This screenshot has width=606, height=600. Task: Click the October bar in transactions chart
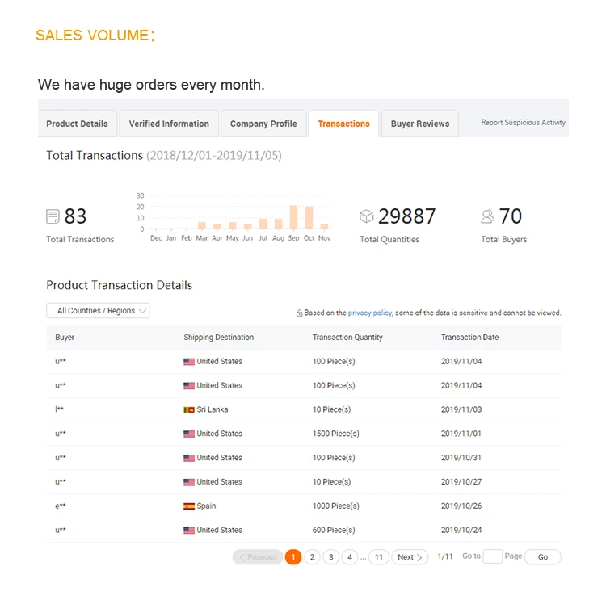(x=309, y=219)
